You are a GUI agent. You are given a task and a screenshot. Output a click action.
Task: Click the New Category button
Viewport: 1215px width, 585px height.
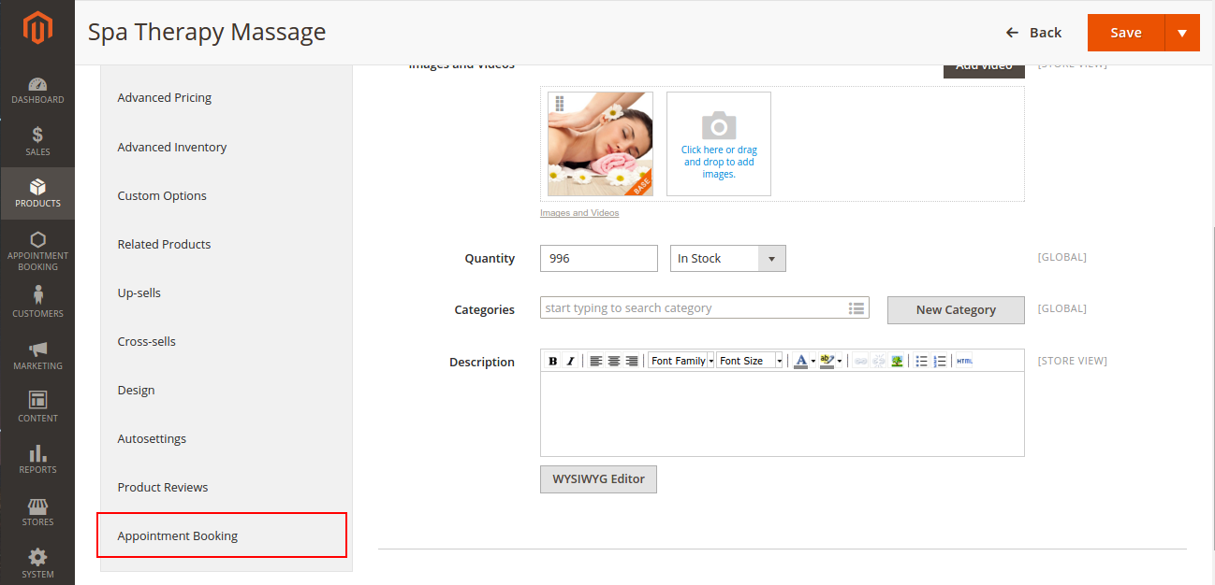coord(956,310)
